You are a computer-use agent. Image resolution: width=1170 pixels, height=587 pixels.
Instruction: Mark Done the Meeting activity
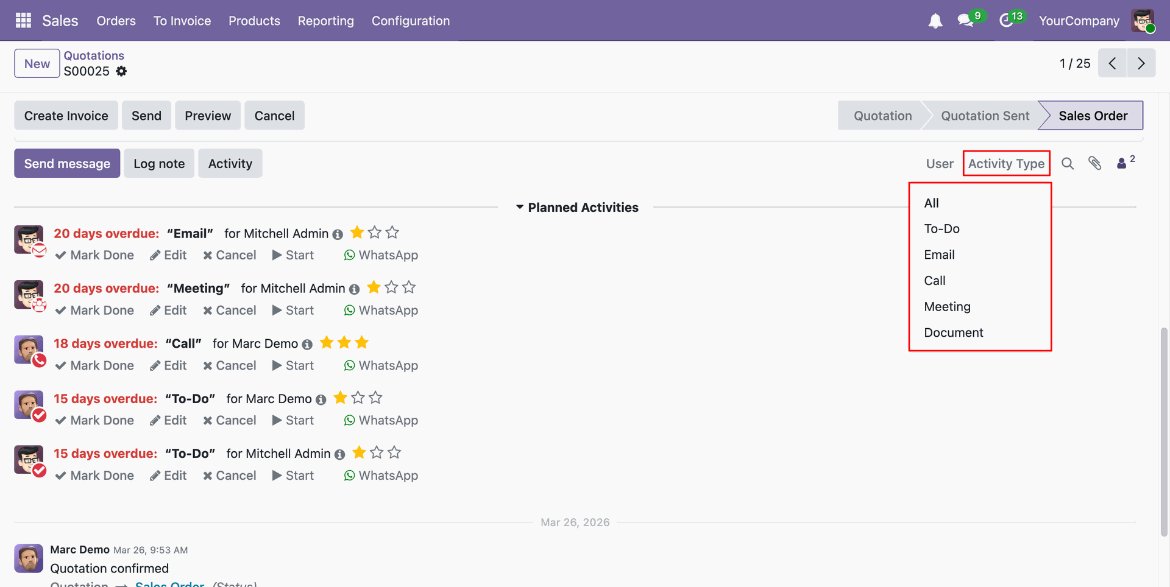pyautogui.click(x=94, y=311)
